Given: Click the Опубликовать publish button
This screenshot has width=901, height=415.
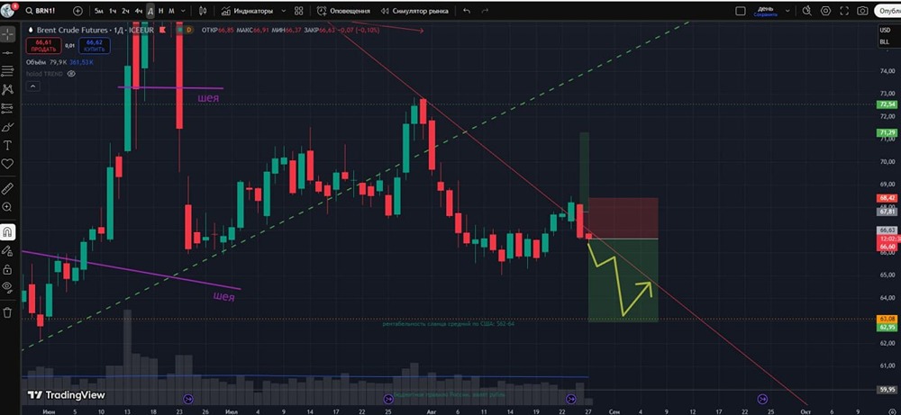Looking at the screenshot, I should point(887,11).
